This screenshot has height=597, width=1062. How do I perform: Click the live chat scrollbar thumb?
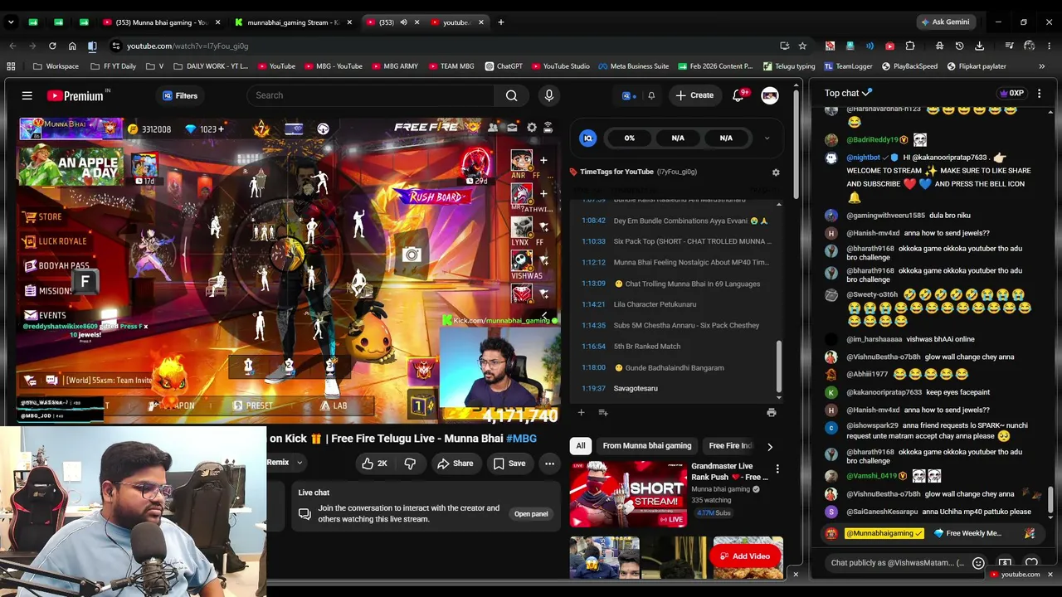(1050, 499)
